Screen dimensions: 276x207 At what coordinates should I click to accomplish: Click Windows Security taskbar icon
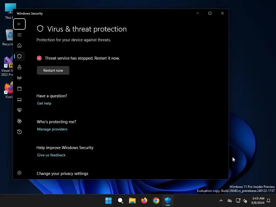point(168,201)
